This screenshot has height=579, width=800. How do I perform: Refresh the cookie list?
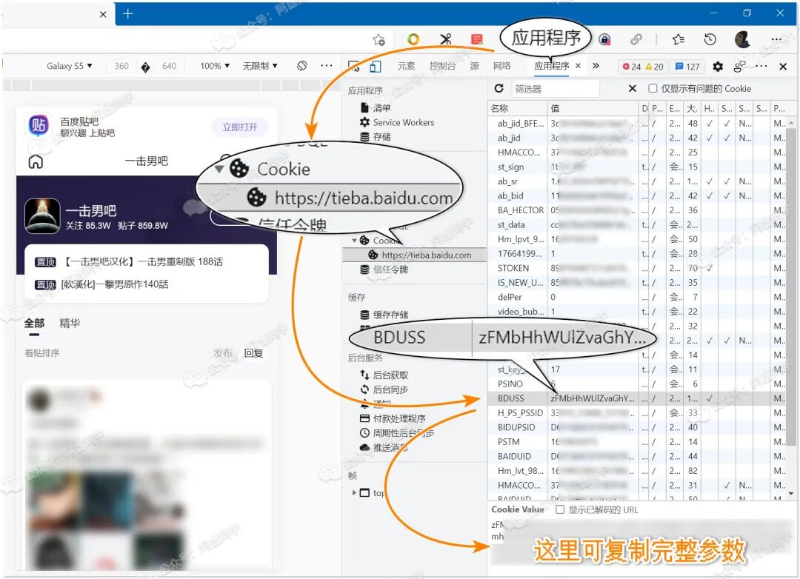pos(499,88)
